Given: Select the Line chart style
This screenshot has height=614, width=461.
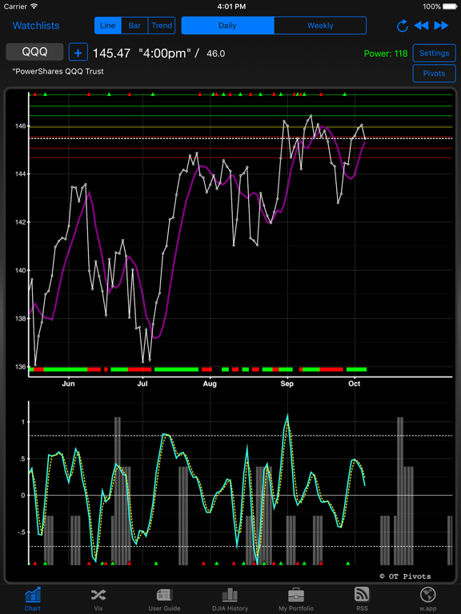Looking at the screenshot, I should point(108,26).
